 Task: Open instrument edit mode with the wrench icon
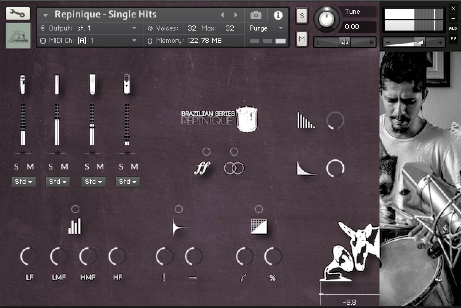(18, 14)
